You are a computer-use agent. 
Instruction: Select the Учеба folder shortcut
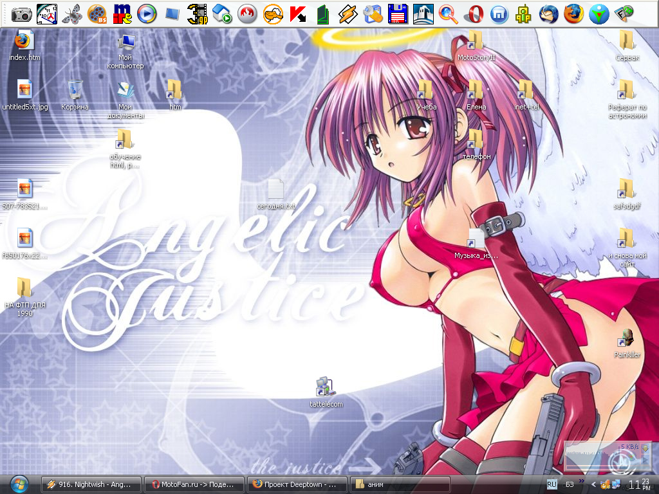(x=426, y=96)
